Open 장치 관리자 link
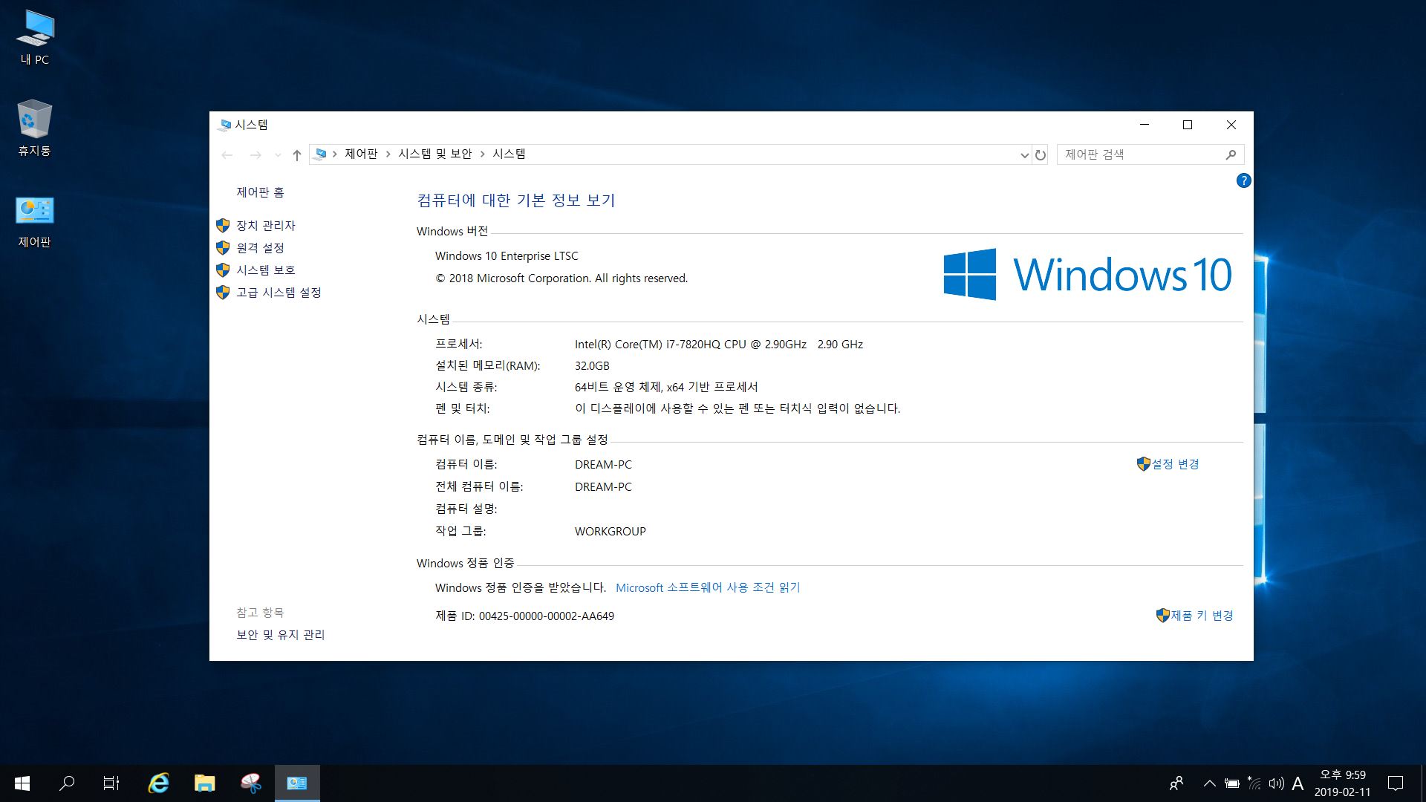 (266, 225)
